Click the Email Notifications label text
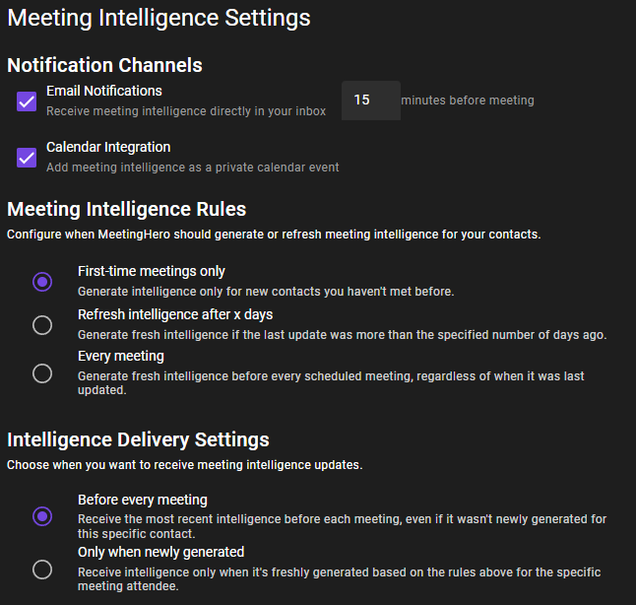This screenshot has width=636, height=605. [103, 91]
